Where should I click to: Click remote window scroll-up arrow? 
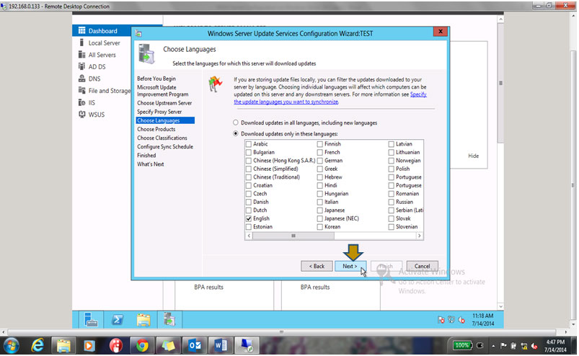click(x=500, y=19)
